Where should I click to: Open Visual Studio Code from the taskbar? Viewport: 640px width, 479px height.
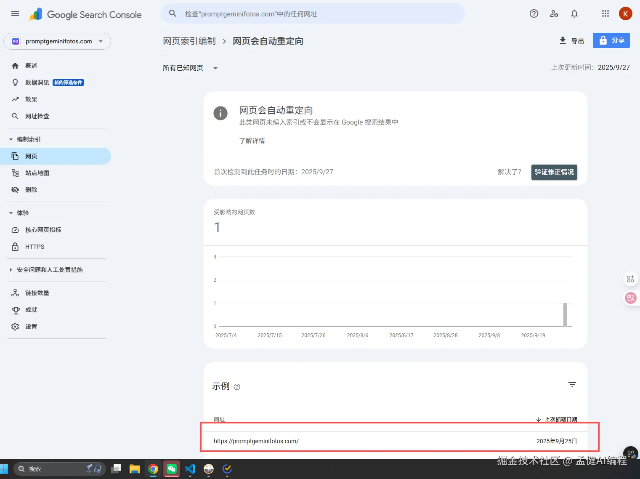(190, 469)
